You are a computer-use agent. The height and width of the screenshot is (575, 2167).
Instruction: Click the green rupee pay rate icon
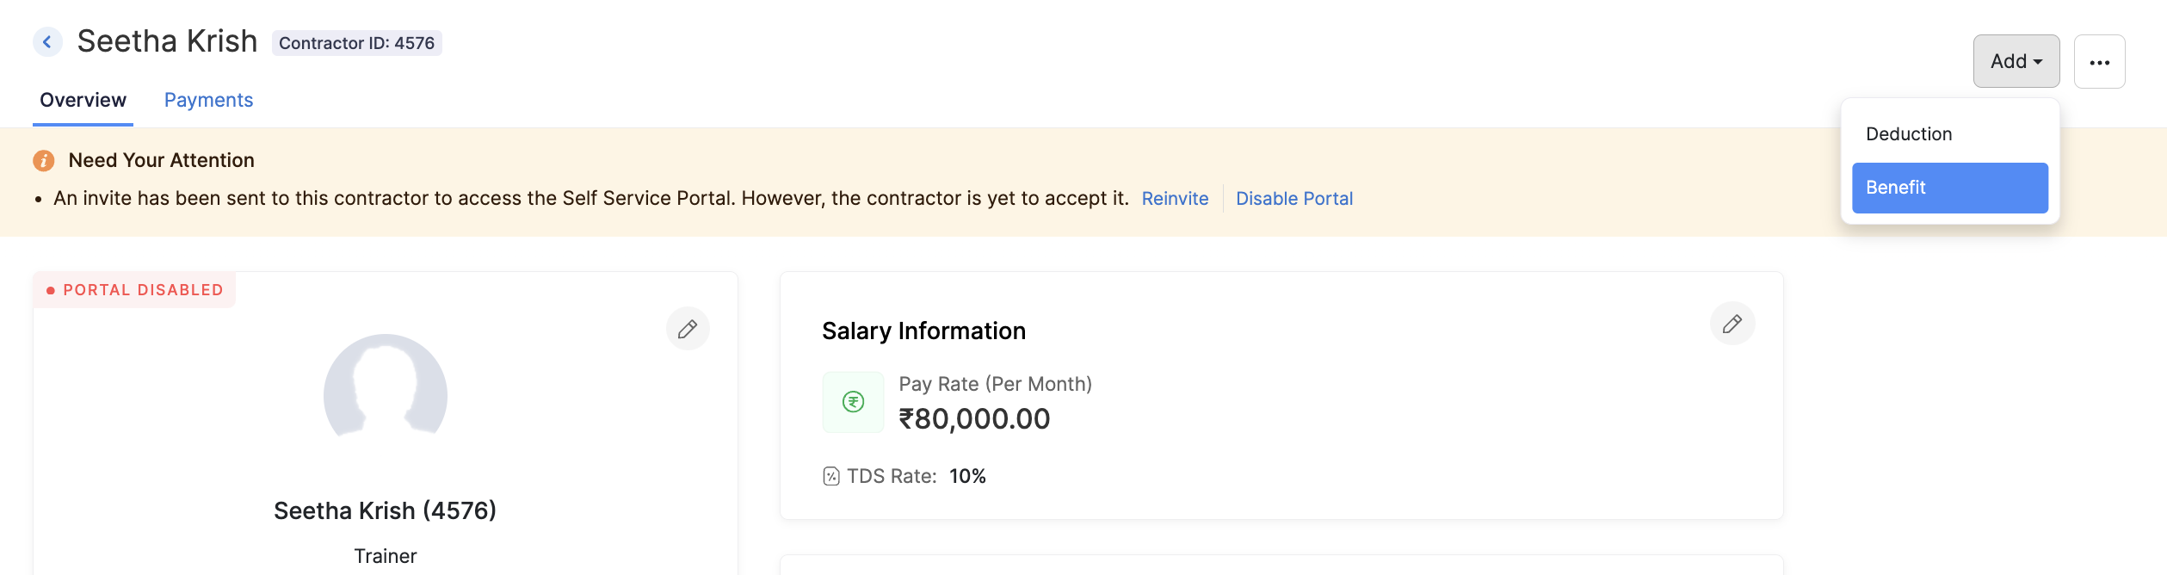[853, 402]
